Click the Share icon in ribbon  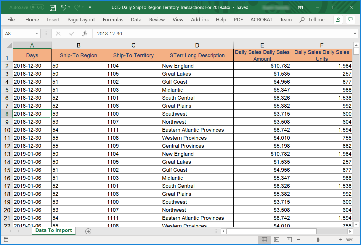pos(338,20)
